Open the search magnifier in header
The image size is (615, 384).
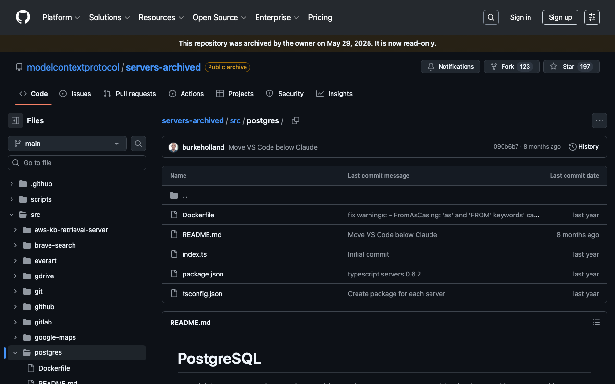click(491, 17)
